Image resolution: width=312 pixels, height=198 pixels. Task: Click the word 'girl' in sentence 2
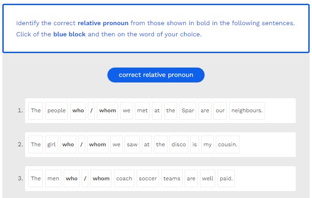(x=51, y=145)
